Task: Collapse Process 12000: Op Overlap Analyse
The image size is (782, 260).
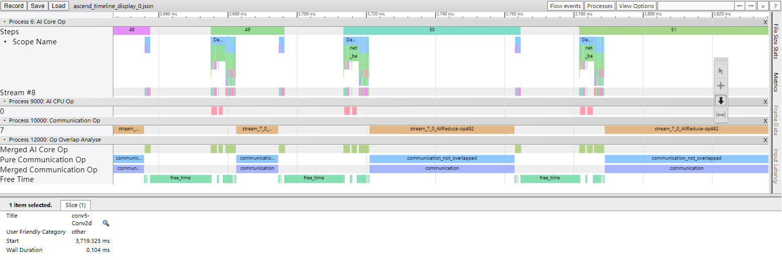Action: [5, 140]
